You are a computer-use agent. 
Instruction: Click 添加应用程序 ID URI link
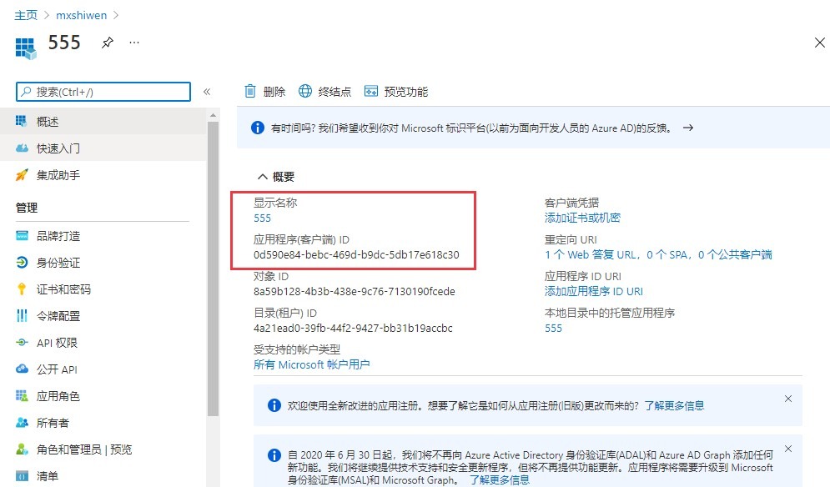coord(594,291)
